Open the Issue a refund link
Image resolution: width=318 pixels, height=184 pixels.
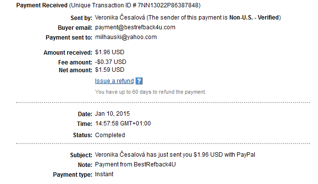[x=114, y=81]
